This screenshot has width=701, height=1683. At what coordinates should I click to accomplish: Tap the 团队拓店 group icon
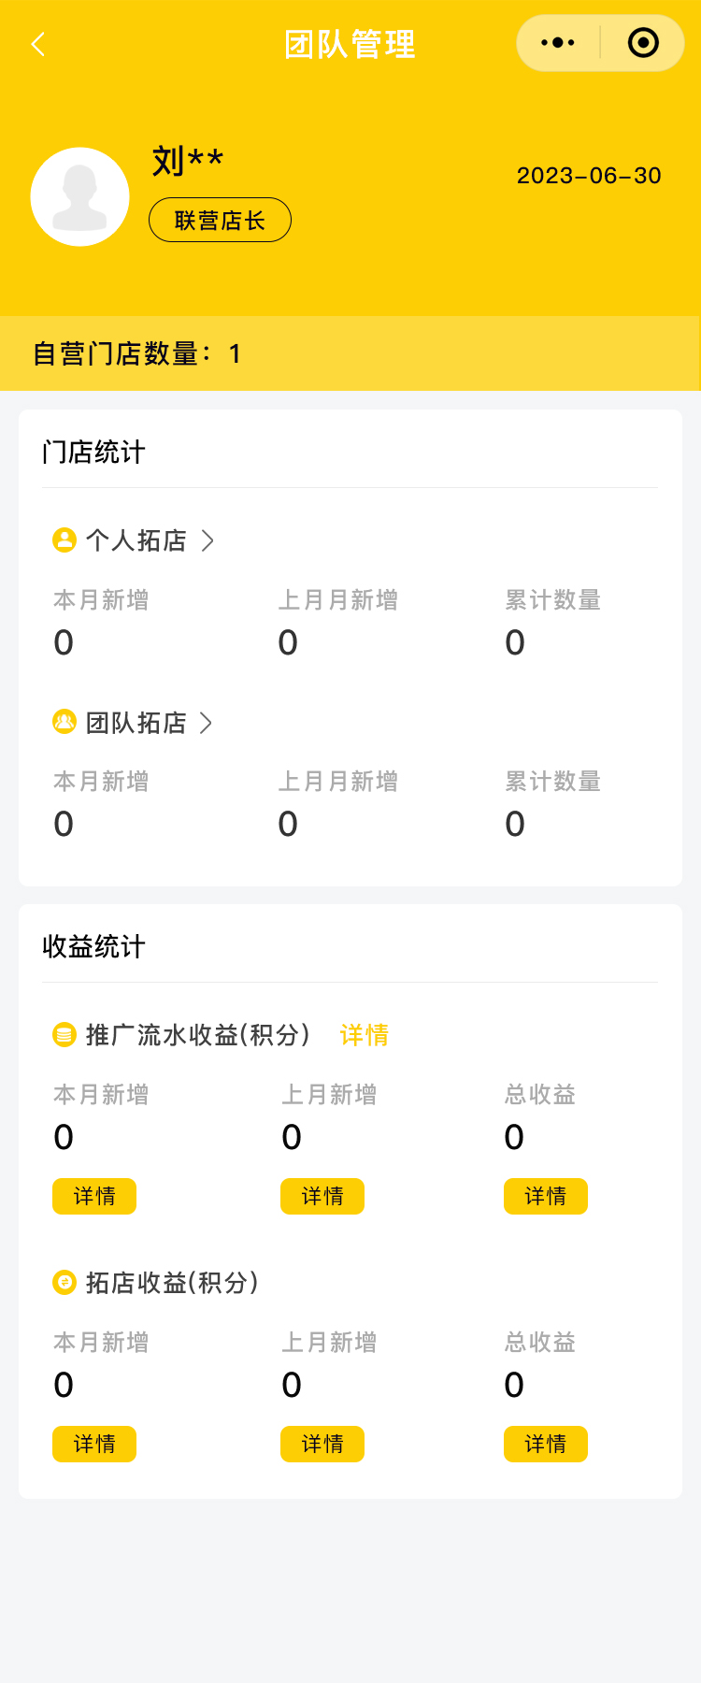[64, 722]
